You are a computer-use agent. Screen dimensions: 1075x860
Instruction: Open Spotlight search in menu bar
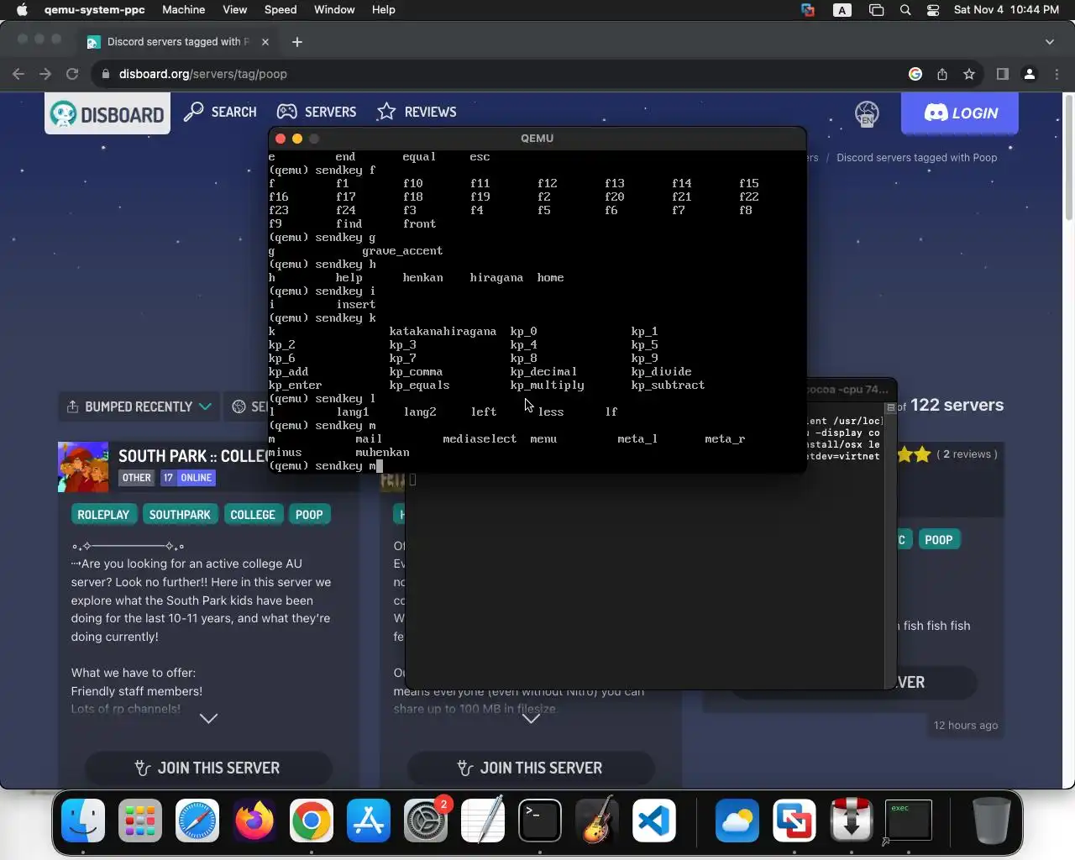[x=905, y=10]
